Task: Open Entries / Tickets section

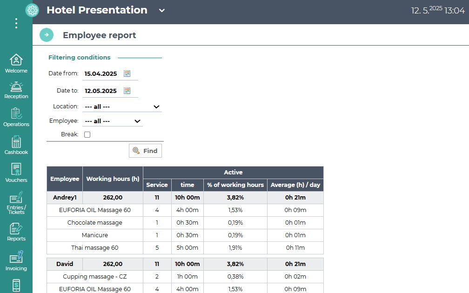Action: (x=16, y=203)
